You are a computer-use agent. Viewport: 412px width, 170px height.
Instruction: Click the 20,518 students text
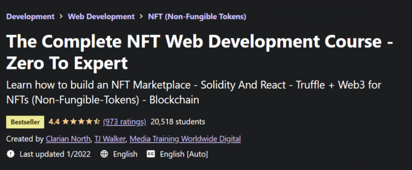(x=178, y=122)
